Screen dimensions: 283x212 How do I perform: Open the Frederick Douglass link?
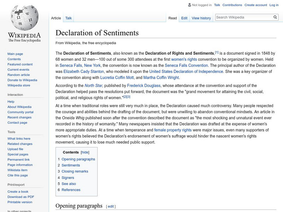point(144,86)
